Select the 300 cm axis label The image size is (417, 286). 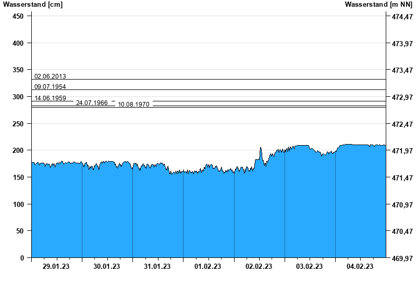18,97
